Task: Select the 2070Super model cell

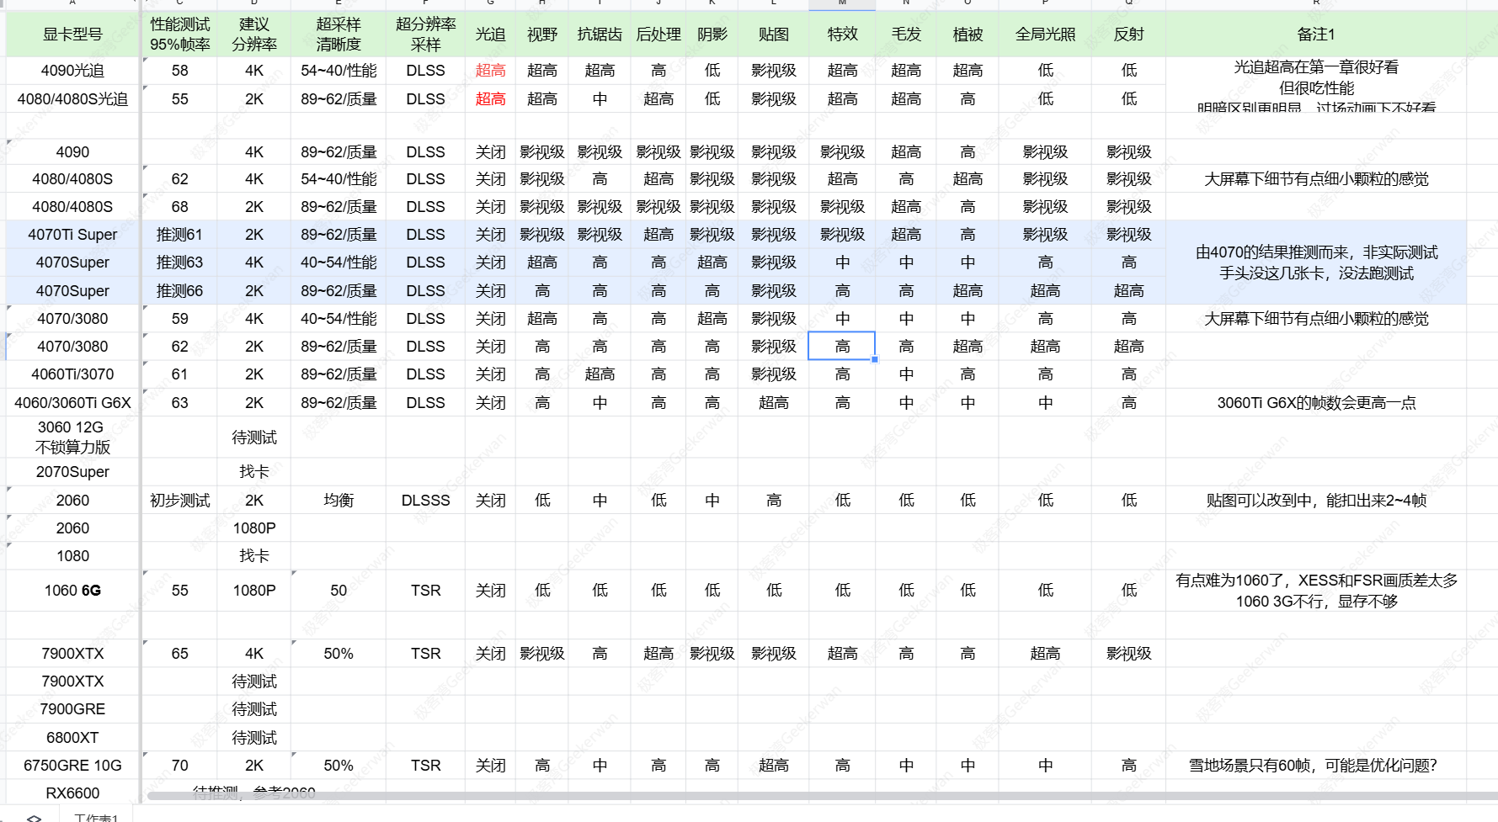Action: (72, 472)
